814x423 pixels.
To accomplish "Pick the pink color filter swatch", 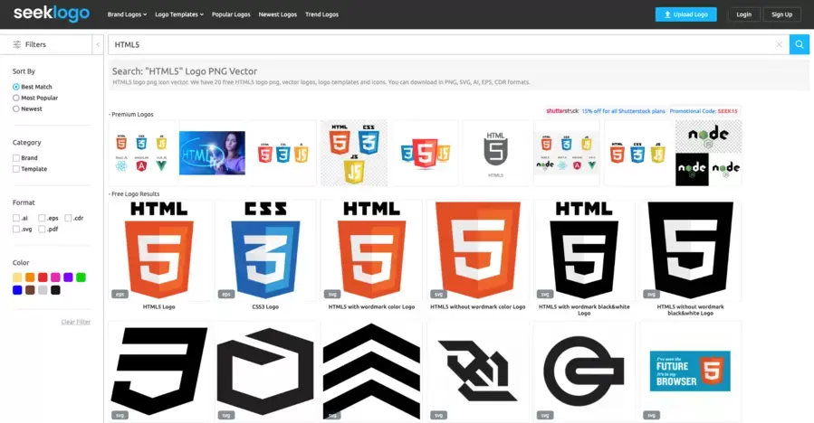I will click(x=55, y=277).
